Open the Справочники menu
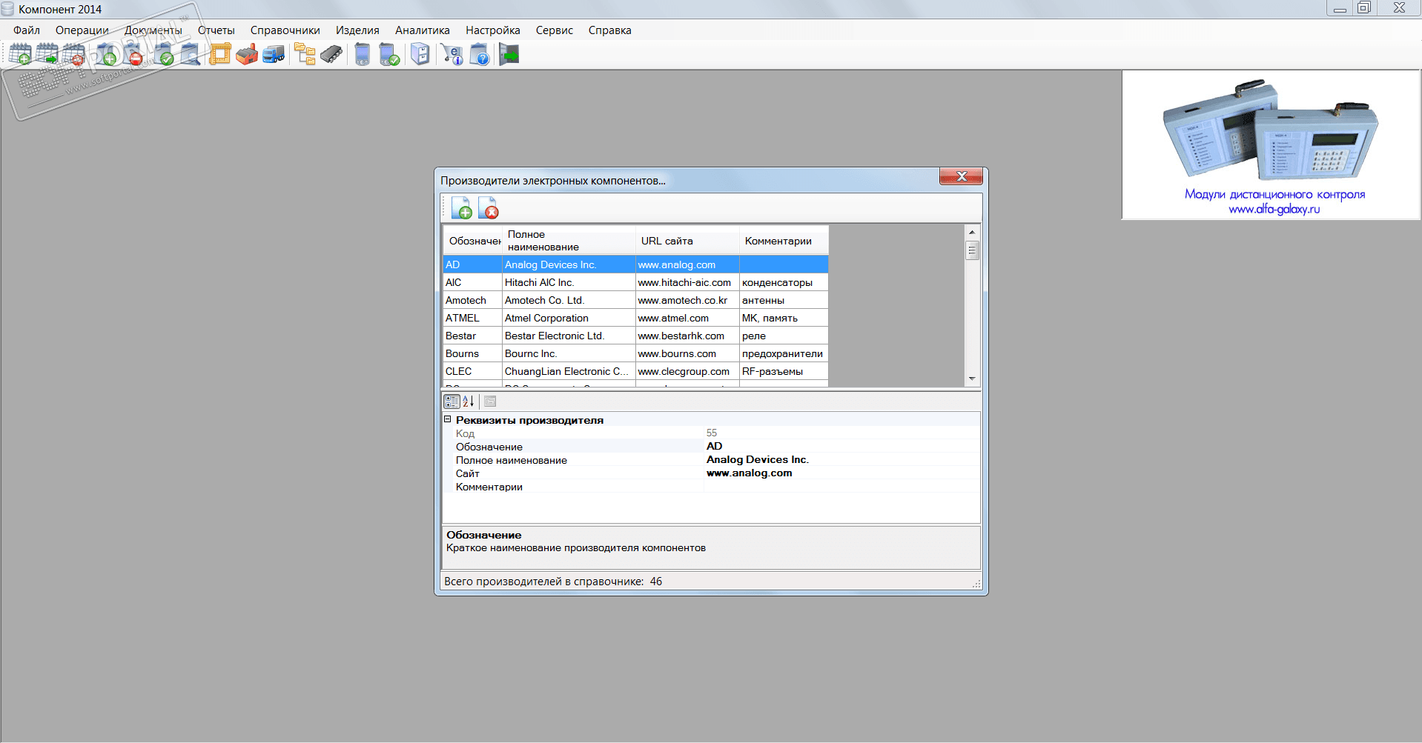Image resolution: width=1422 pixels, height=743 pixels. pos(285,30)
